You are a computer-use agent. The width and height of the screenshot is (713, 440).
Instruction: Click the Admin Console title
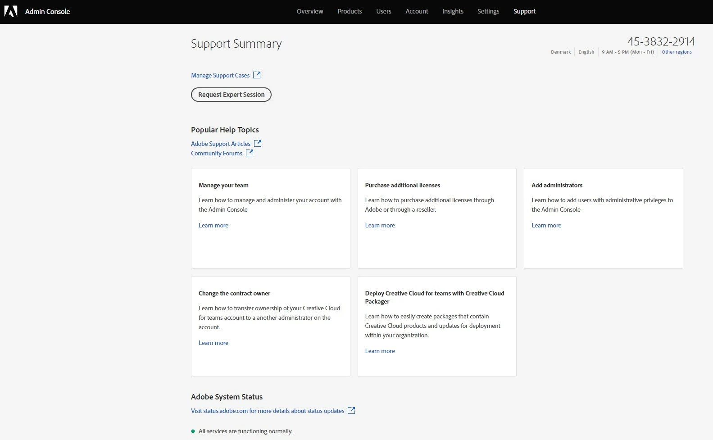click(x=47, y=11)
